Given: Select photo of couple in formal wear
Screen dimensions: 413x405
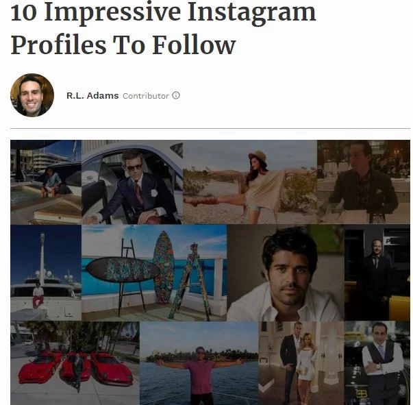Looking at the screenshot, I should point(301,363).
